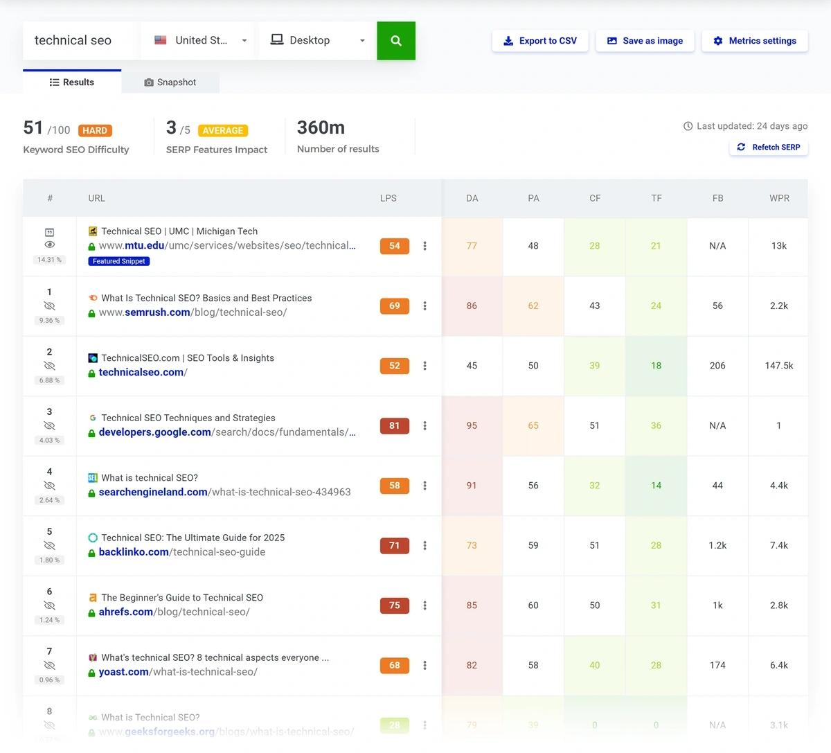
Task: Click Export to CSV button
Action: pyautogui.click(x=540, y=41)
